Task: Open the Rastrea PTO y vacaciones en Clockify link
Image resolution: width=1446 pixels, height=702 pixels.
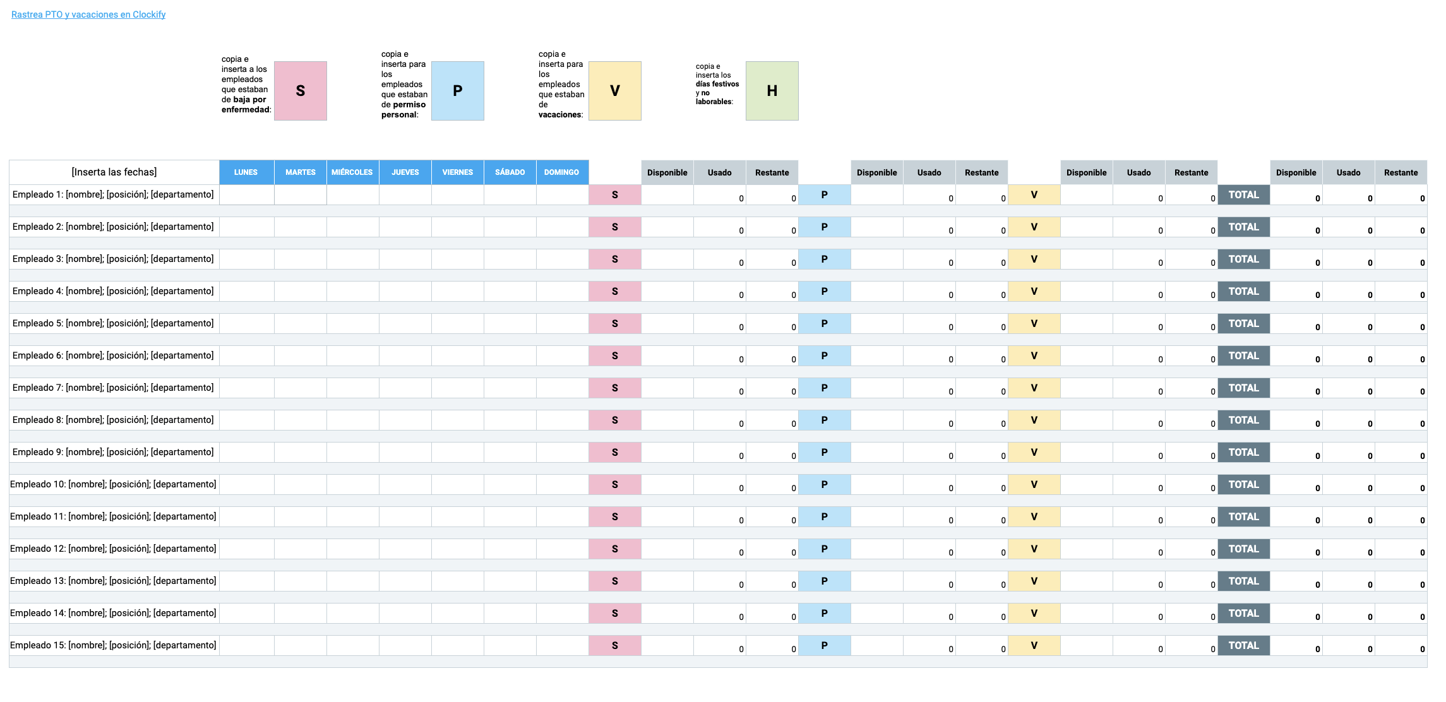Action: coord(88,15)
